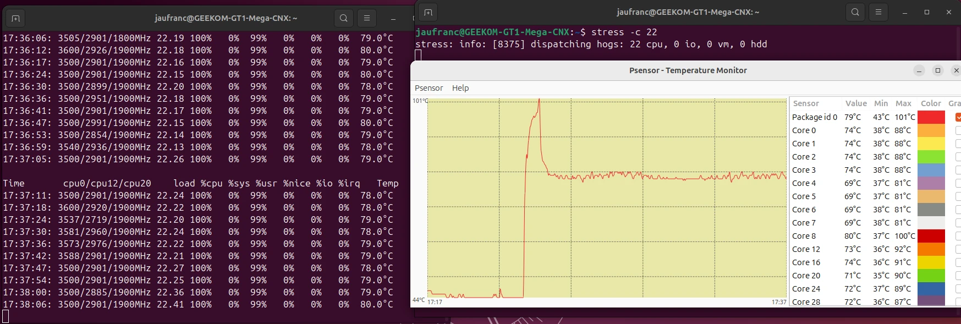961x324 pixels.
Task: Sort by Min column header
Action: pos(881,103)
